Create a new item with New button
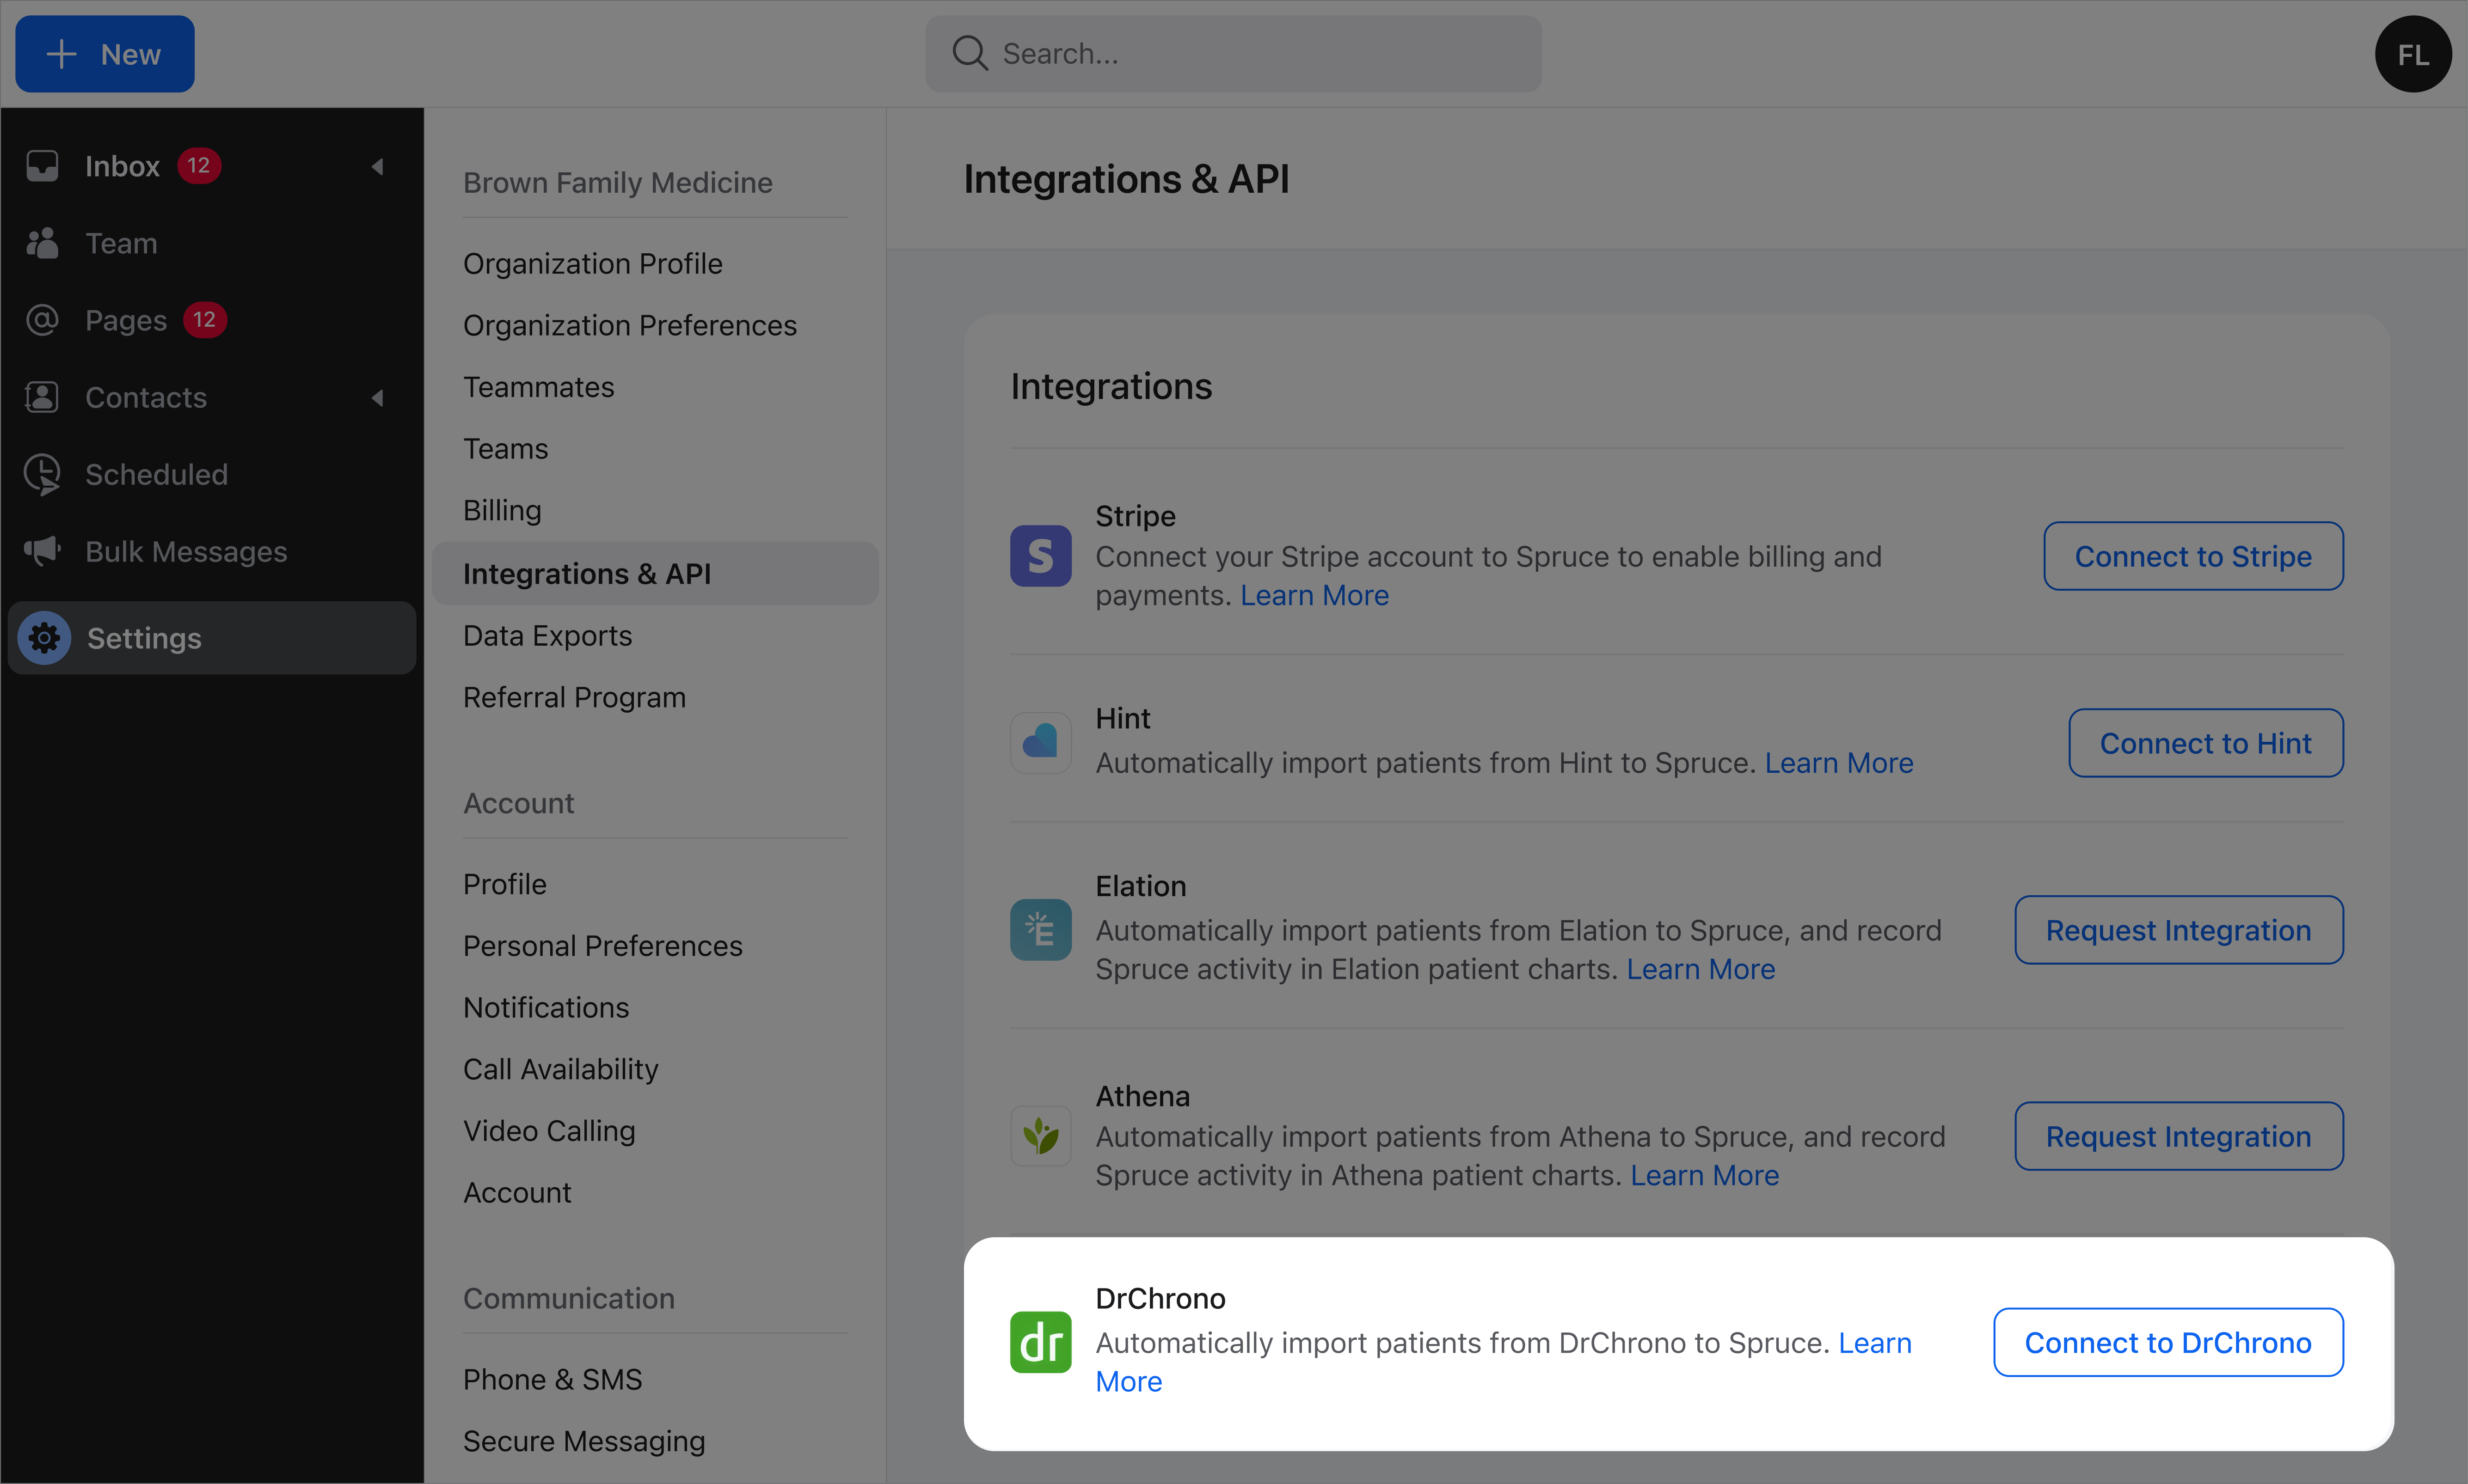The width and height of the screenshot is (2468, 1484). coord(105,54)
